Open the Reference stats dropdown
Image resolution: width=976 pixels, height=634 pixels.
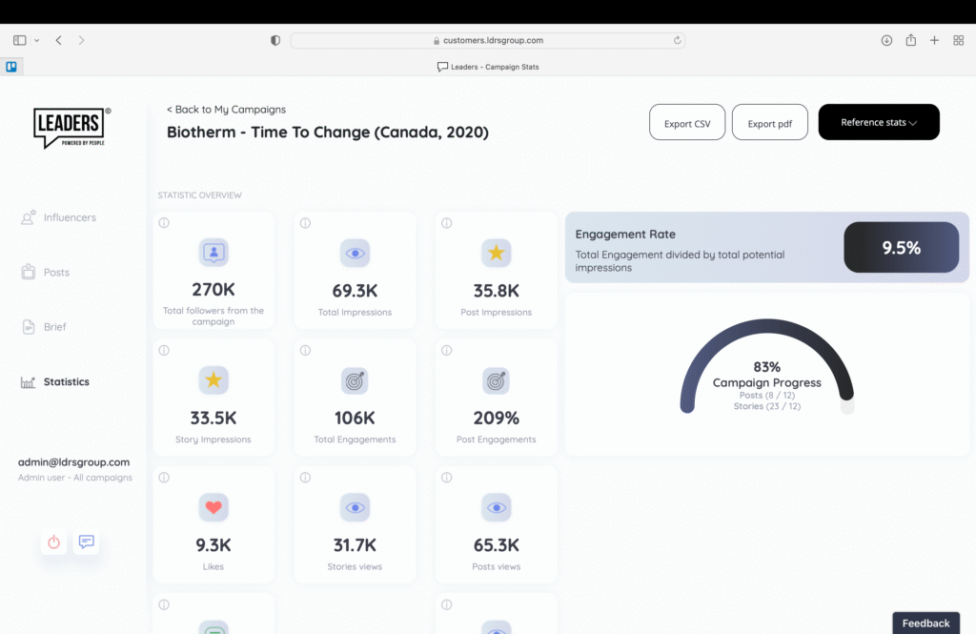pyautogui.click(x=878, y=122)
